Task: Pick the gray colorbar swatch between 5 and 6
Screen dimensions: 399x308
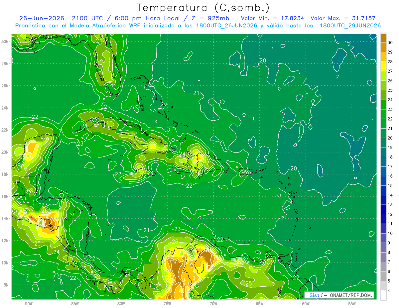Action: (x=383, y=276)
